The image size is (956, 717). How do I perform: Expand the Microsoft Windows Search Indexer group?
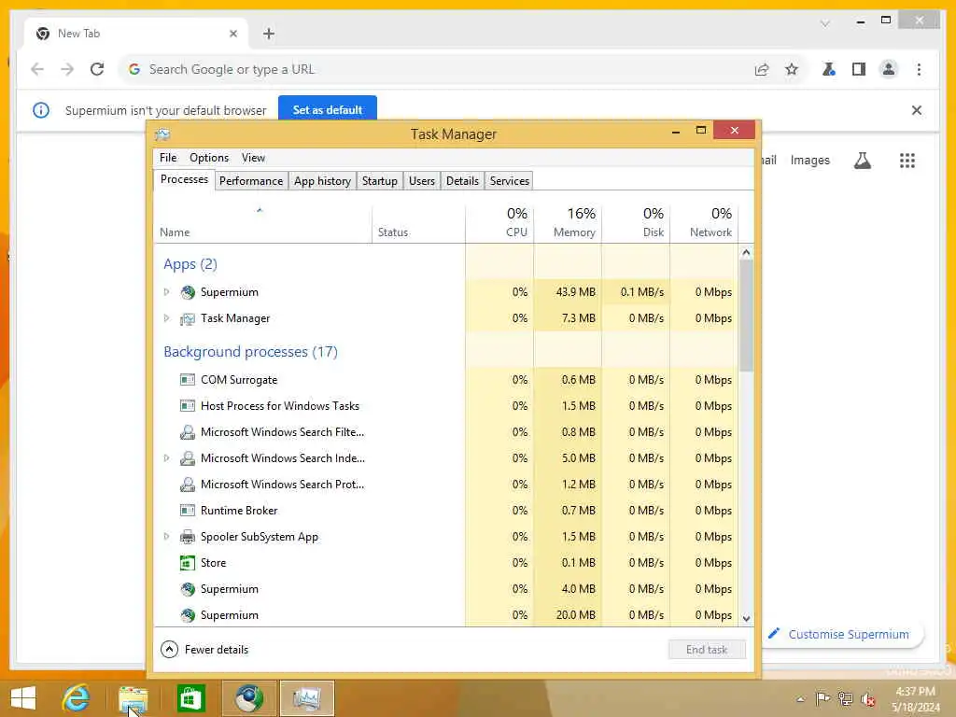(x=166, y=458)
